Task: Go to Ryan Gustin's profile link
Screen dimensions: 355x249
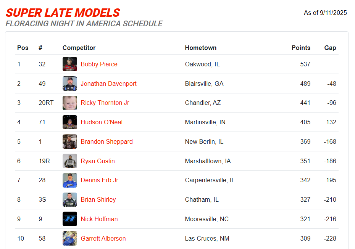Action: [98, 161]
